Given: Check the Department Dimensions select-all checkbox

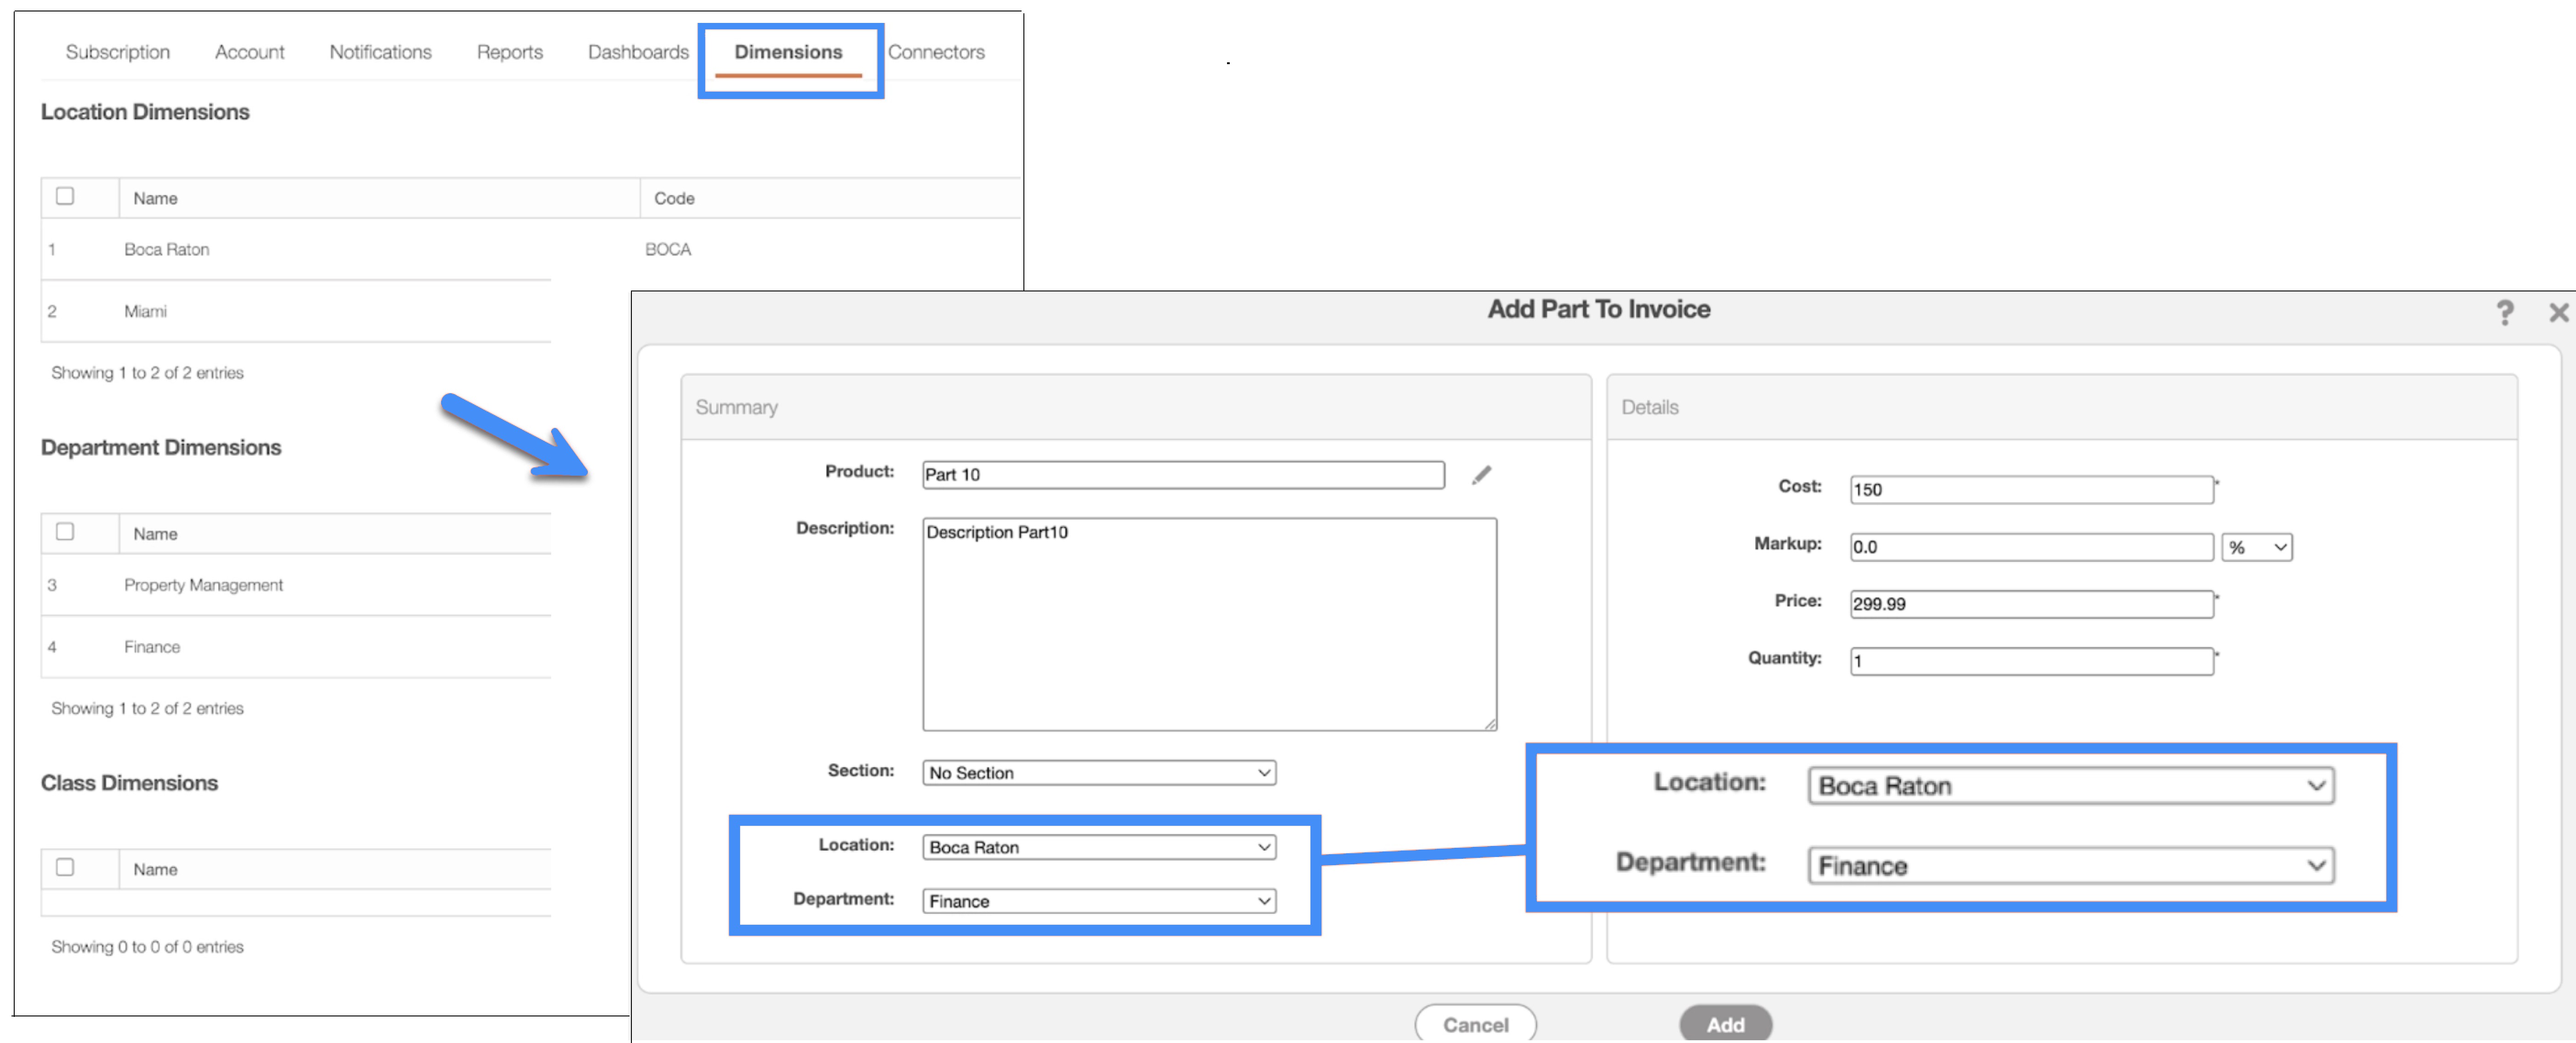Looking at the screenshot, I should click(x=65, y=532).
